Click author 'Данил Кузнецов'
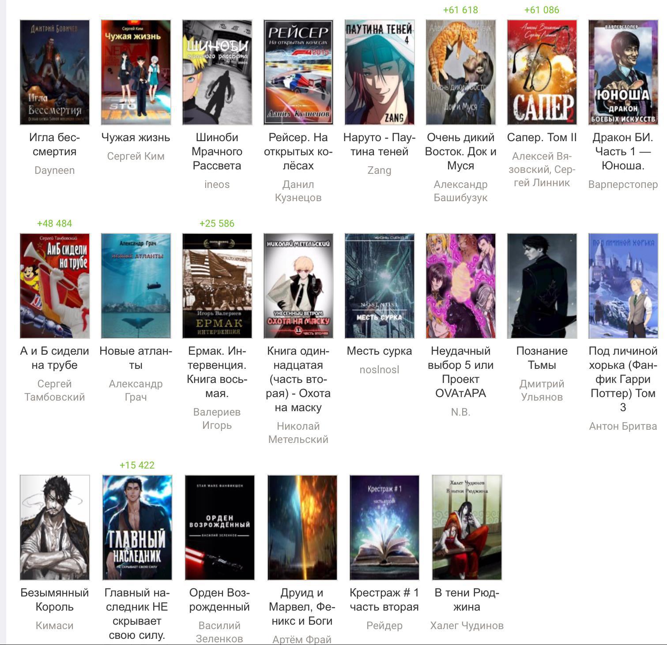This screenshot has width=667, height=645. coord(298,191)
